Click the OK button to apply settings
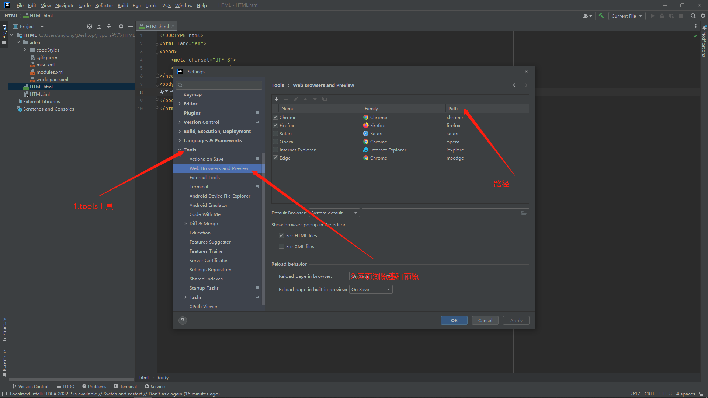The height and width of the screenshot is (398, 708). (x=454, y=320)
